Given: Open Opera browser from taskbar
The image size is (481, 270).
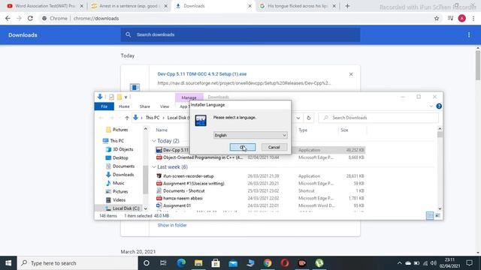Looking at the screenshot, I should pyautogui.click(x=285, y=263).
